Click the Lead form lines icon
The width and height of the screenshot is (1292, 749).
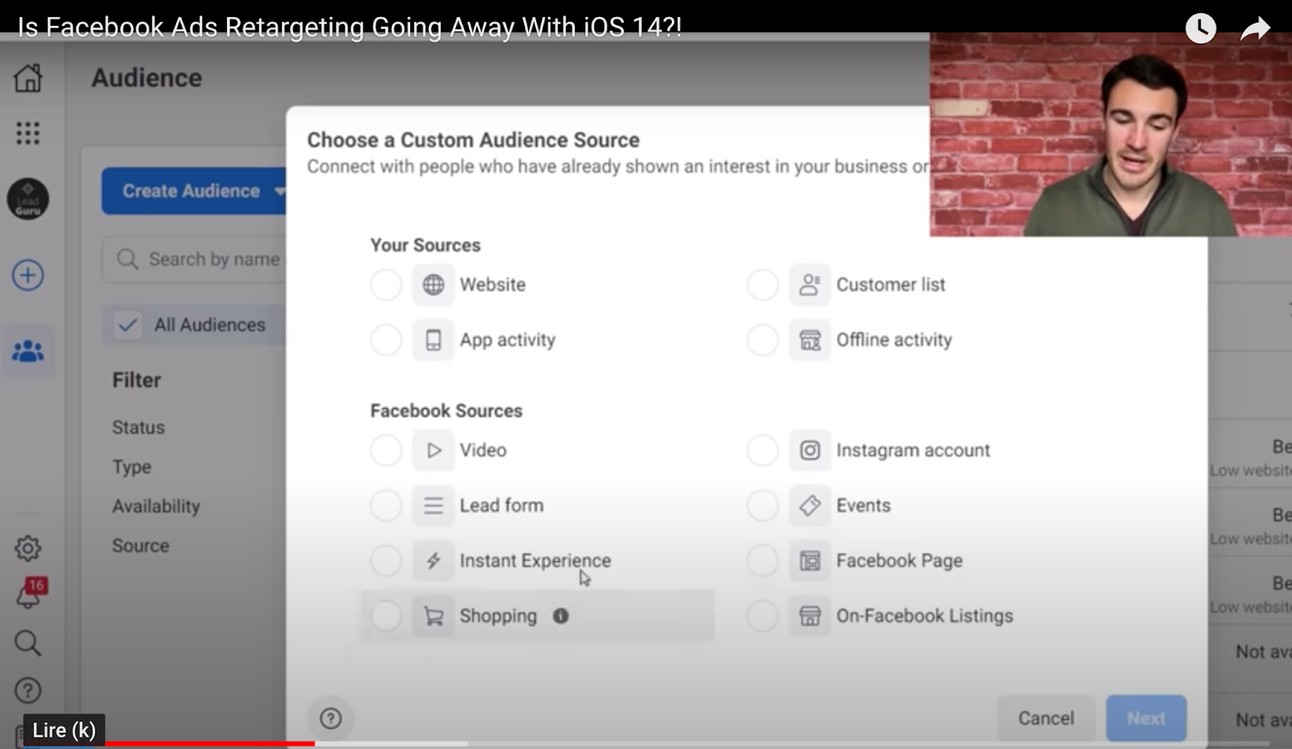point(434,505)
